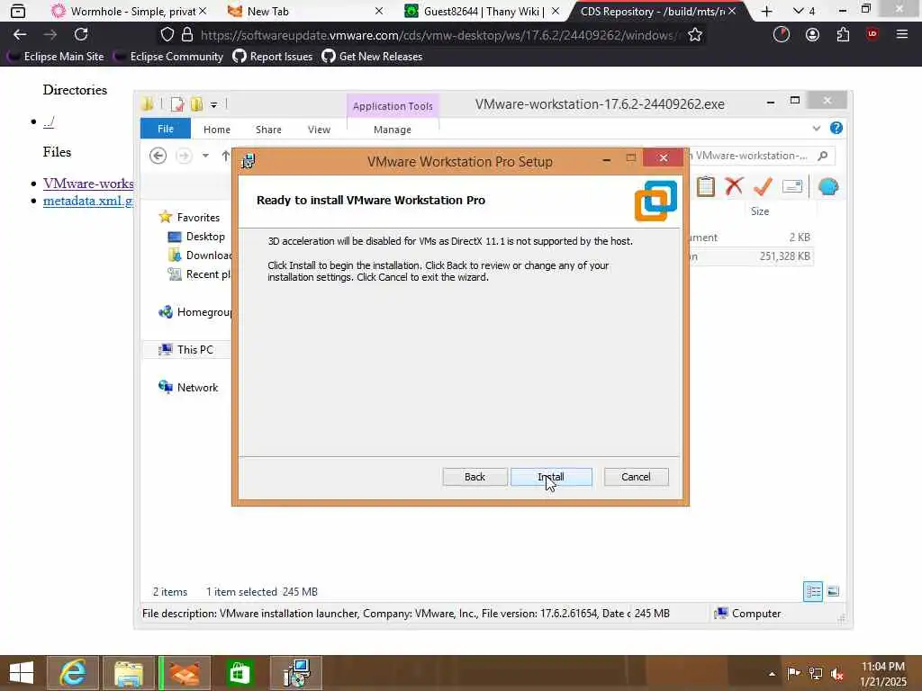Click blue globe icon in Explorer toolbar
This screenshot has width=922, height=691.
[x=828, y=186]
